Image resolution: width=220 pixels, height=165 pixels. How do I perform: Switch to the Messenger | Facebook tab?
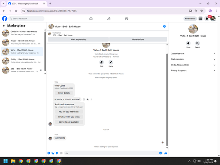26,4
